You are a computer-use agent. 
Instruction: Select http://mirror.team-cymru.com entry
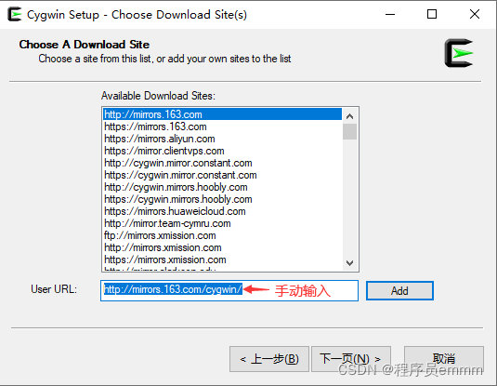[222, 223]
